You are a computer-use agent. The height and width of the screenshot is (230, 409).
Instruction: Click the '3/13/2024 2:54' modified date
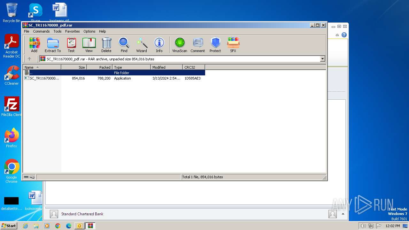pyautogui.click(x=166, y=78)
